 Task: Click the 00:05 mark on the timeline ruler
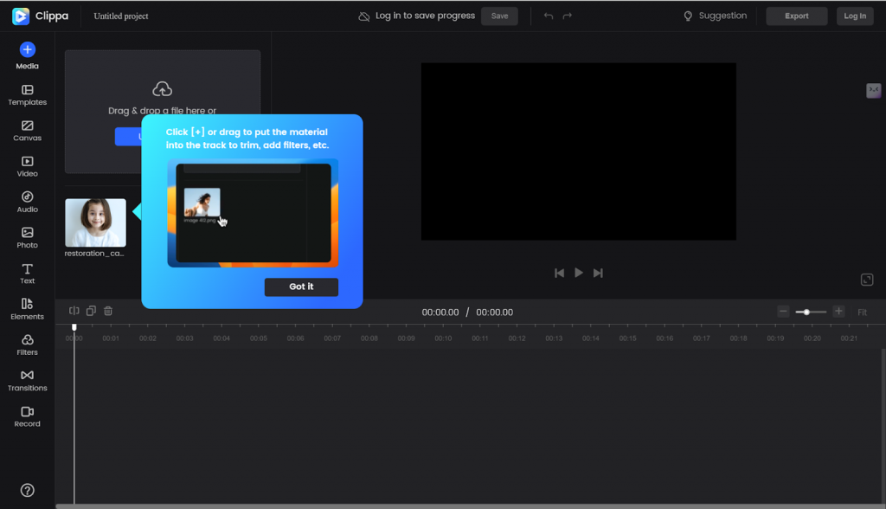pos(258,338)
